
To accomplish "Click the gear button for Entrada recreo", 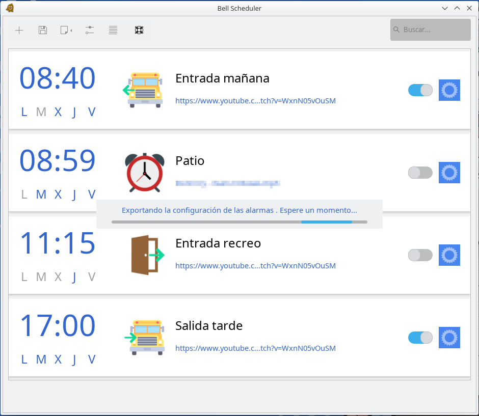I will (449, 255).
